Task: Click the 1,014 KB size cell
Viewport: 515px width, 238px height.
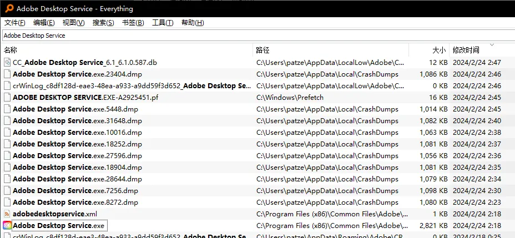Action: click(433, 109)
